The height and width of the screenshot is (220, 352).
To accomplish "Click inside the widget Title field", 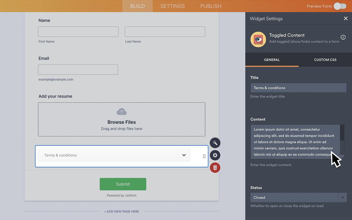I will tap(298, 88).
